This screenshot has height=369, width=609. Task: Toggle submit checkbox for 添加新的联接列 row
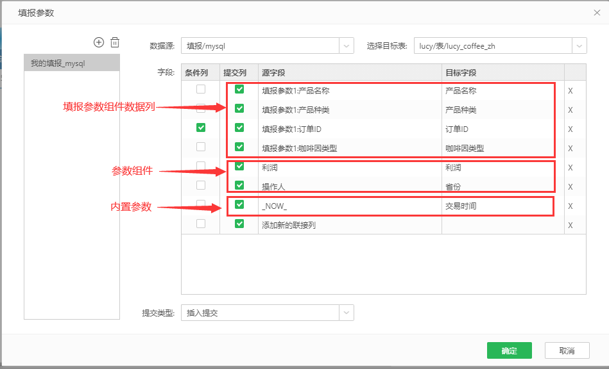pyautogui.click(x=239, y=224)
